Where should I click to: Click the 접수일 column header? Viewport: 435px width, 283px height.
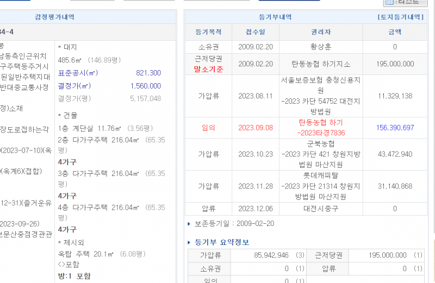pyautogui.click(x=255, y=32)
